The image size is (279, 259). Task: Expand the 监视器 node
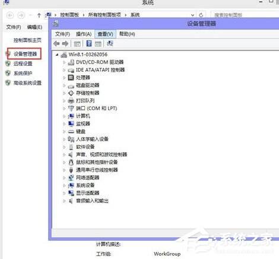click(x=64, y=124)
